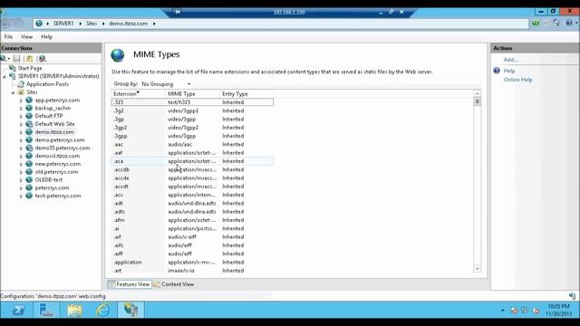Collapse the SERVER1 tree node
This screenshot has height=326, width=580.
pos(5,76)
